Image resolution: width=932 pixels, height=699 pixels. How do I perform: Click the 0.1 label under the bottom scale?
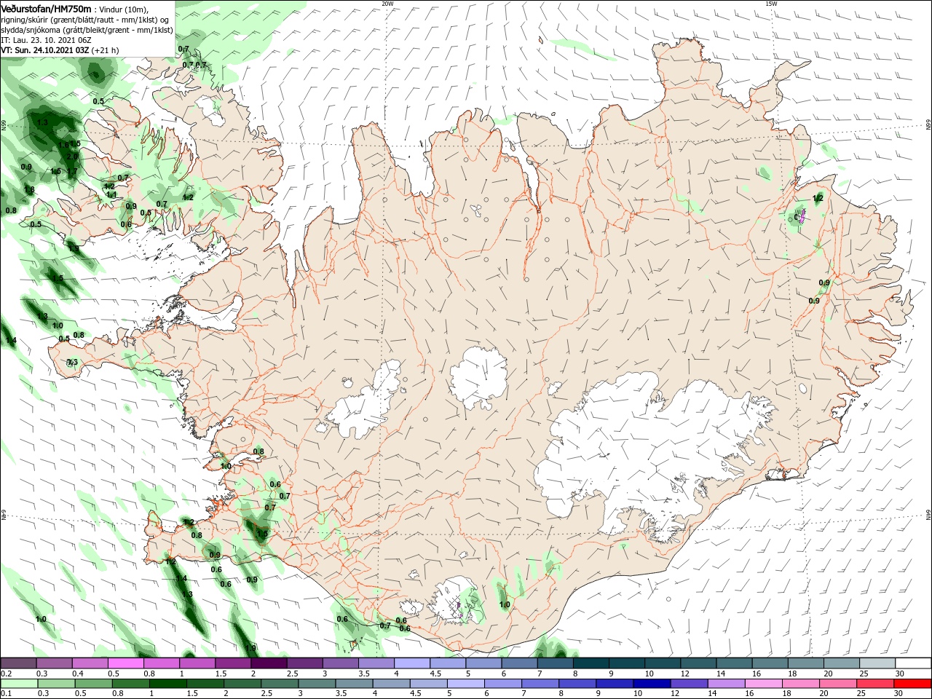click(6, 694)
